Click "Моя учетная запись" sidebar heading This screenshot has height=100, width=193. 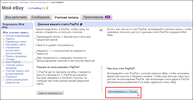tap(16, 32)
